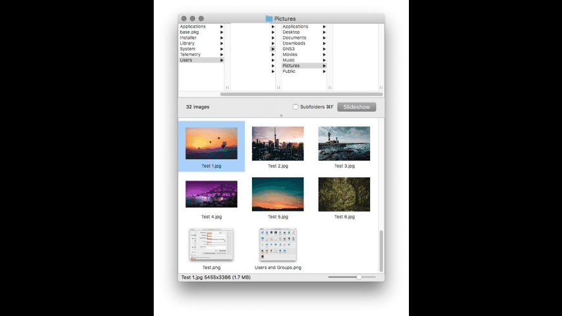Click the status text 'Test 1.jpg 5455x3386 (1.7 MB)'

(216, 277)
